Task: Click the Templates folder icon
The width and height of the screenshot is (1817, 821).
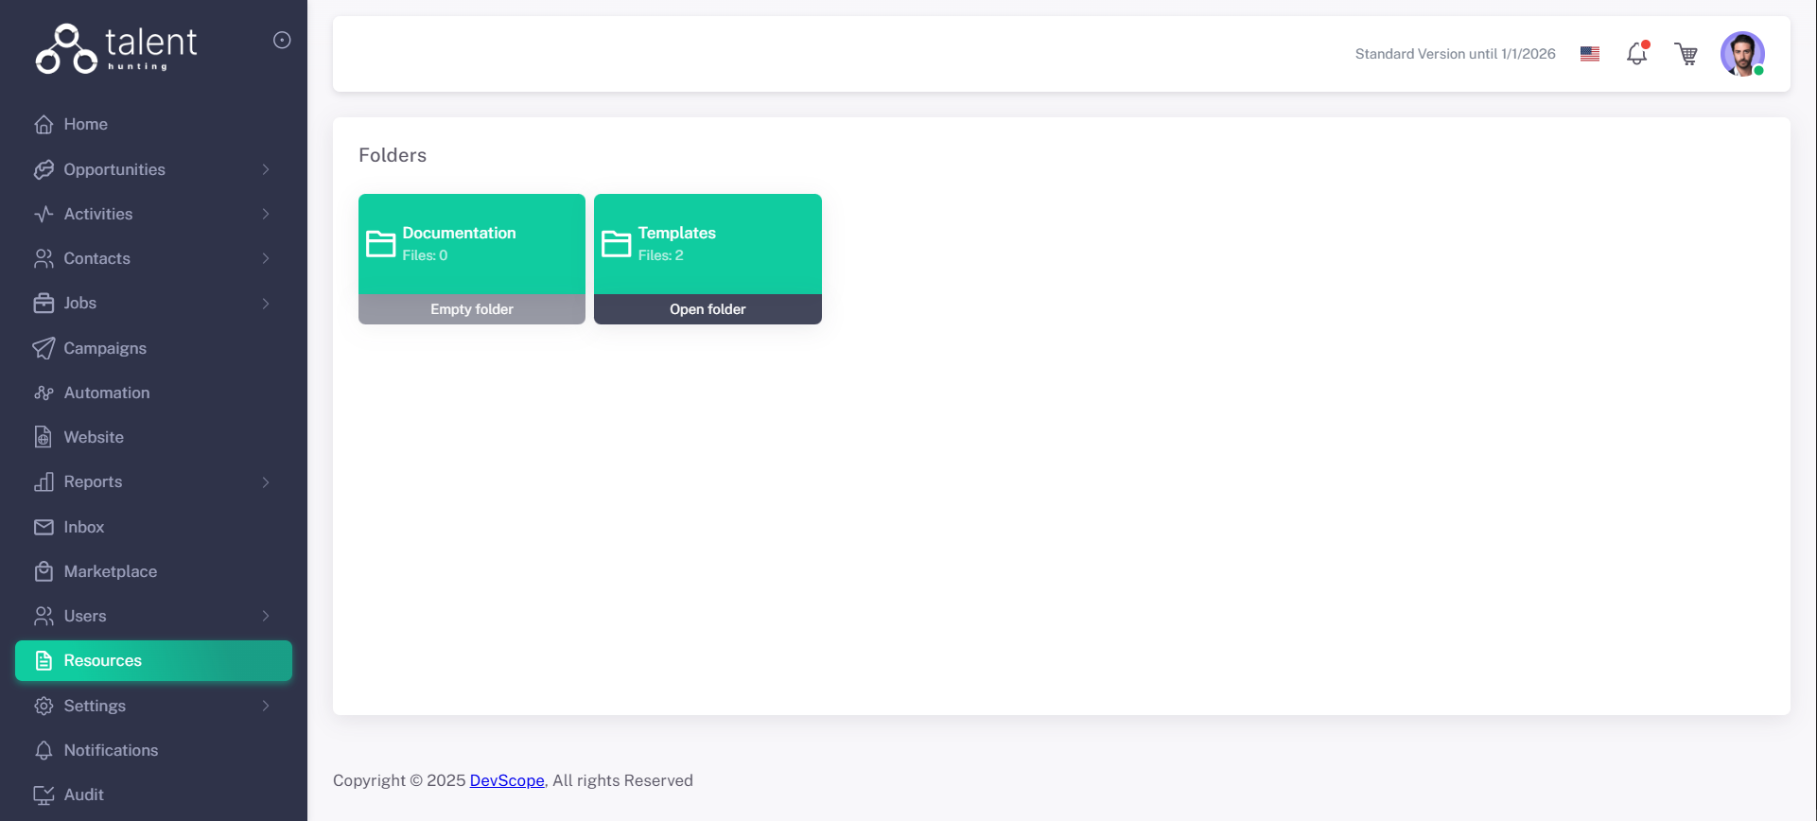Action: (617, 244)
